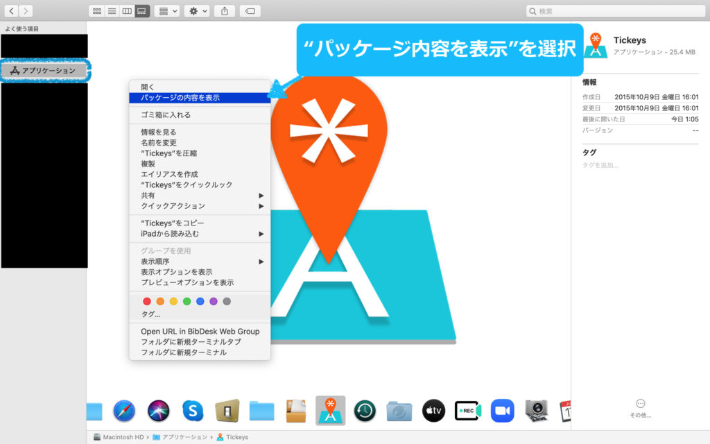Select the tan light-switch app icon
The image size is (710, 444).
tap(227, 411)
